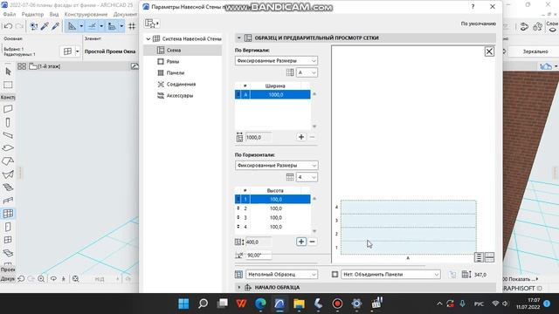Screen dimensions: 559x314
Task: Select height row 1 with value 100,0
Action: click(273, 200)
